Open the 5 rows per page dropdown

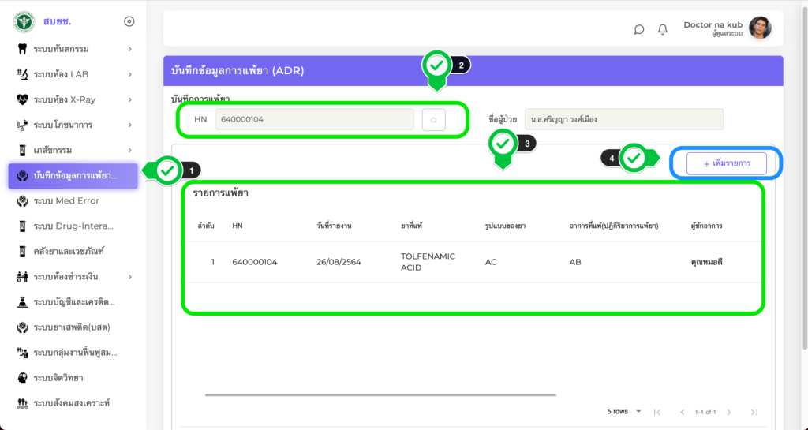tap(624, 412)
